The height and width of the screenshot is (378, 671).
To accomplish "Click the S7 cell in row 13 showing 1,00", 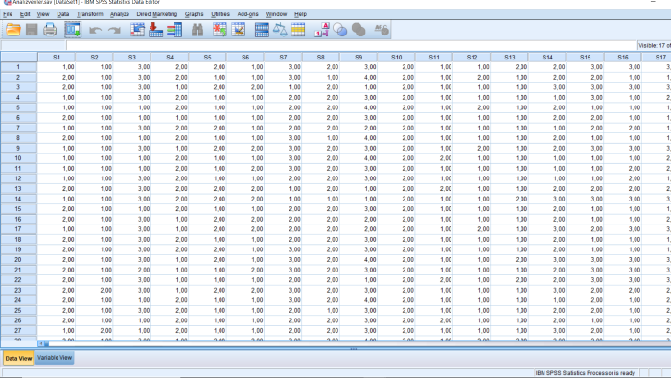I will point(283,188).
